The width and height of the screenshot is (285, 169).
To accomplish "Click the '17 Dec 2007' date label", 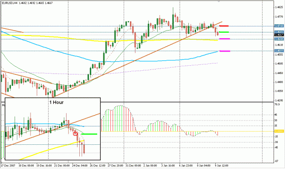I will 8,166.
